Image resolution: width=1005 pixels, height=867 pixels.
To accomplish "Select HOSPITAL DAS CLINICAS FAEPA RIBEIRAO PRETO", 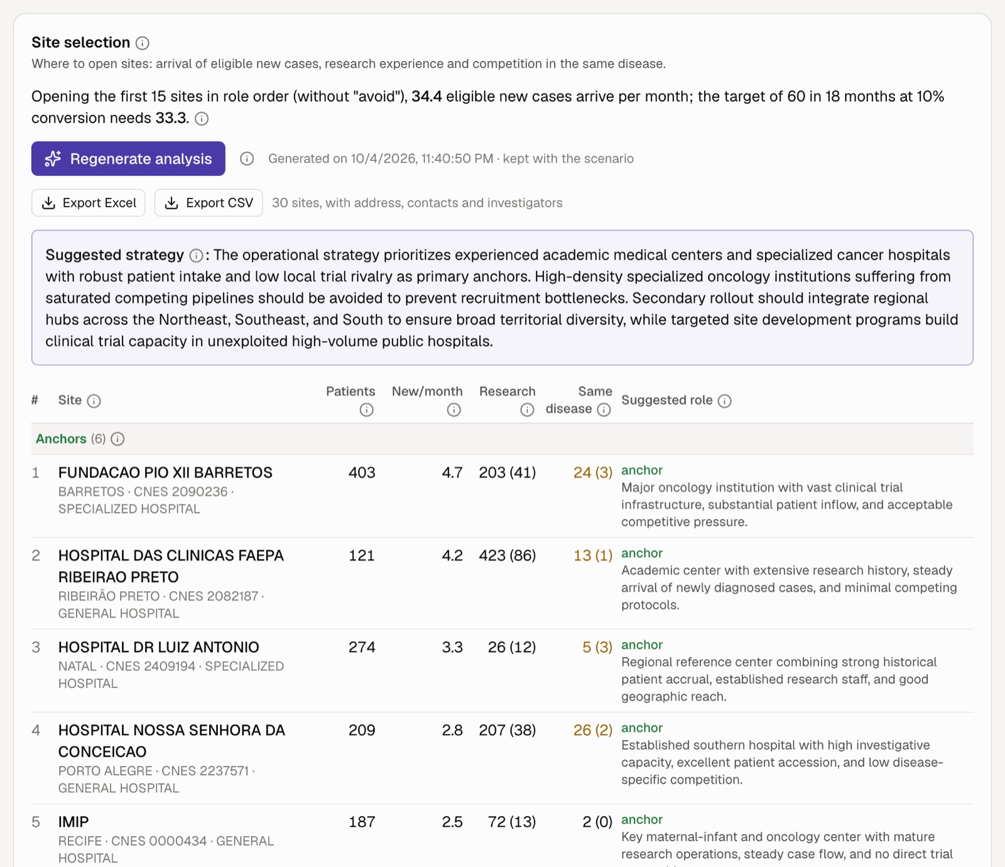I will click(171, 566).
